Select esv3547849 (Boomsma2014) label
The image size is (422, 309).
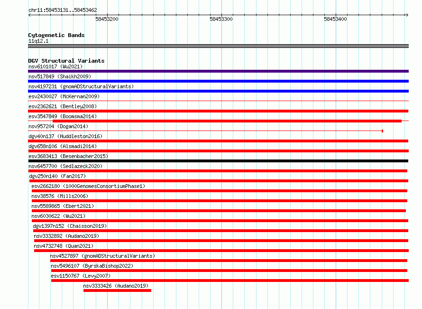coord(63,116)
